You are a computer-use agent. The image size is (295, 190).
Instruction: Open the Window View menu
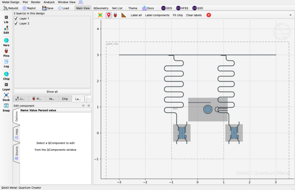[66, 2]
